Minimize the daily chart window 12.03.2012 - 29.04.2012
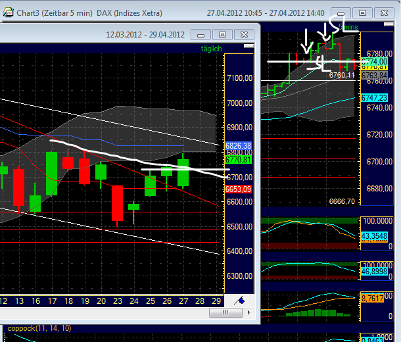 pyautogui.click(x=200, y=35)
